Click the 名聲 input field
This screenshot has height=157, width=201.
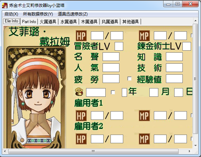point(111,56)
